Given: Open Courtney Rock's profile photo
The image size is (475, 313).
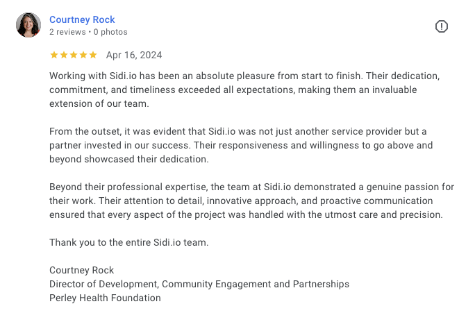Looking at the screenshot, I should 28,25.
